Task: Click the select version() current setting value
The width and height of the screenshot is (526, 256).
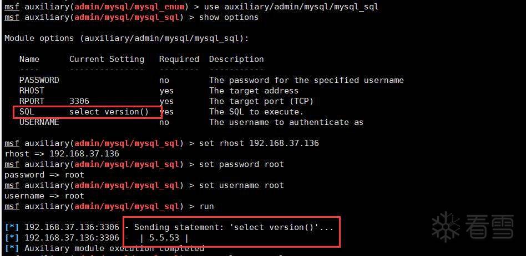Action: point(109,112)
